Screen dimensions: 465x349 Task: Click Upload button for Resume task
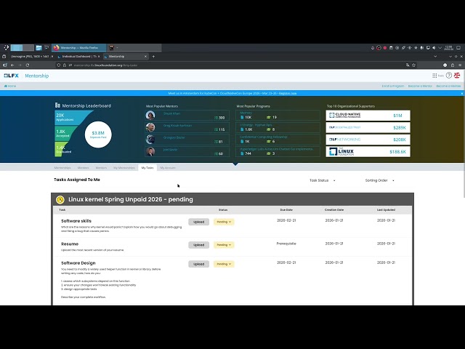(x=198, y=245)
